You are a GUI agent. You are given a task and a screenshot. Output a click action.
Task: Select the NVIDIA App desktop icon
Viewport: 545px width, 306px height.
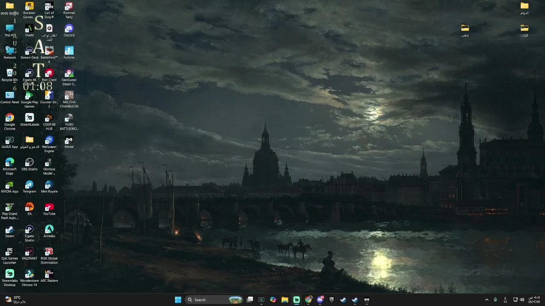(x=10, y=187)
